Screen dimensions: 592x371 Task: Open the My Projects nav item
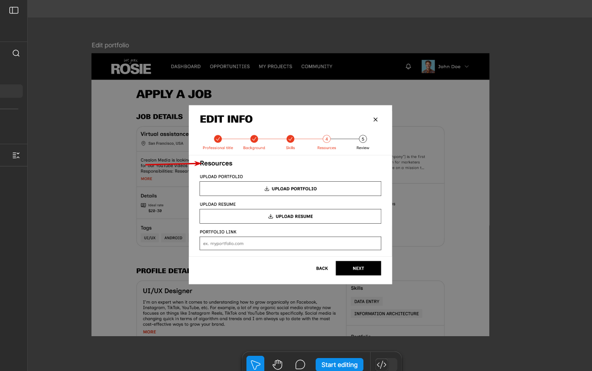275,67
